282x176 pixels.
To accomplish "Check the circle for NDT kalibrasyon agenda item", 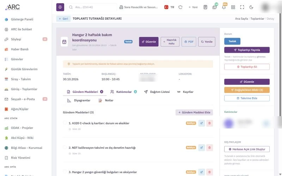I will [65, 147].
